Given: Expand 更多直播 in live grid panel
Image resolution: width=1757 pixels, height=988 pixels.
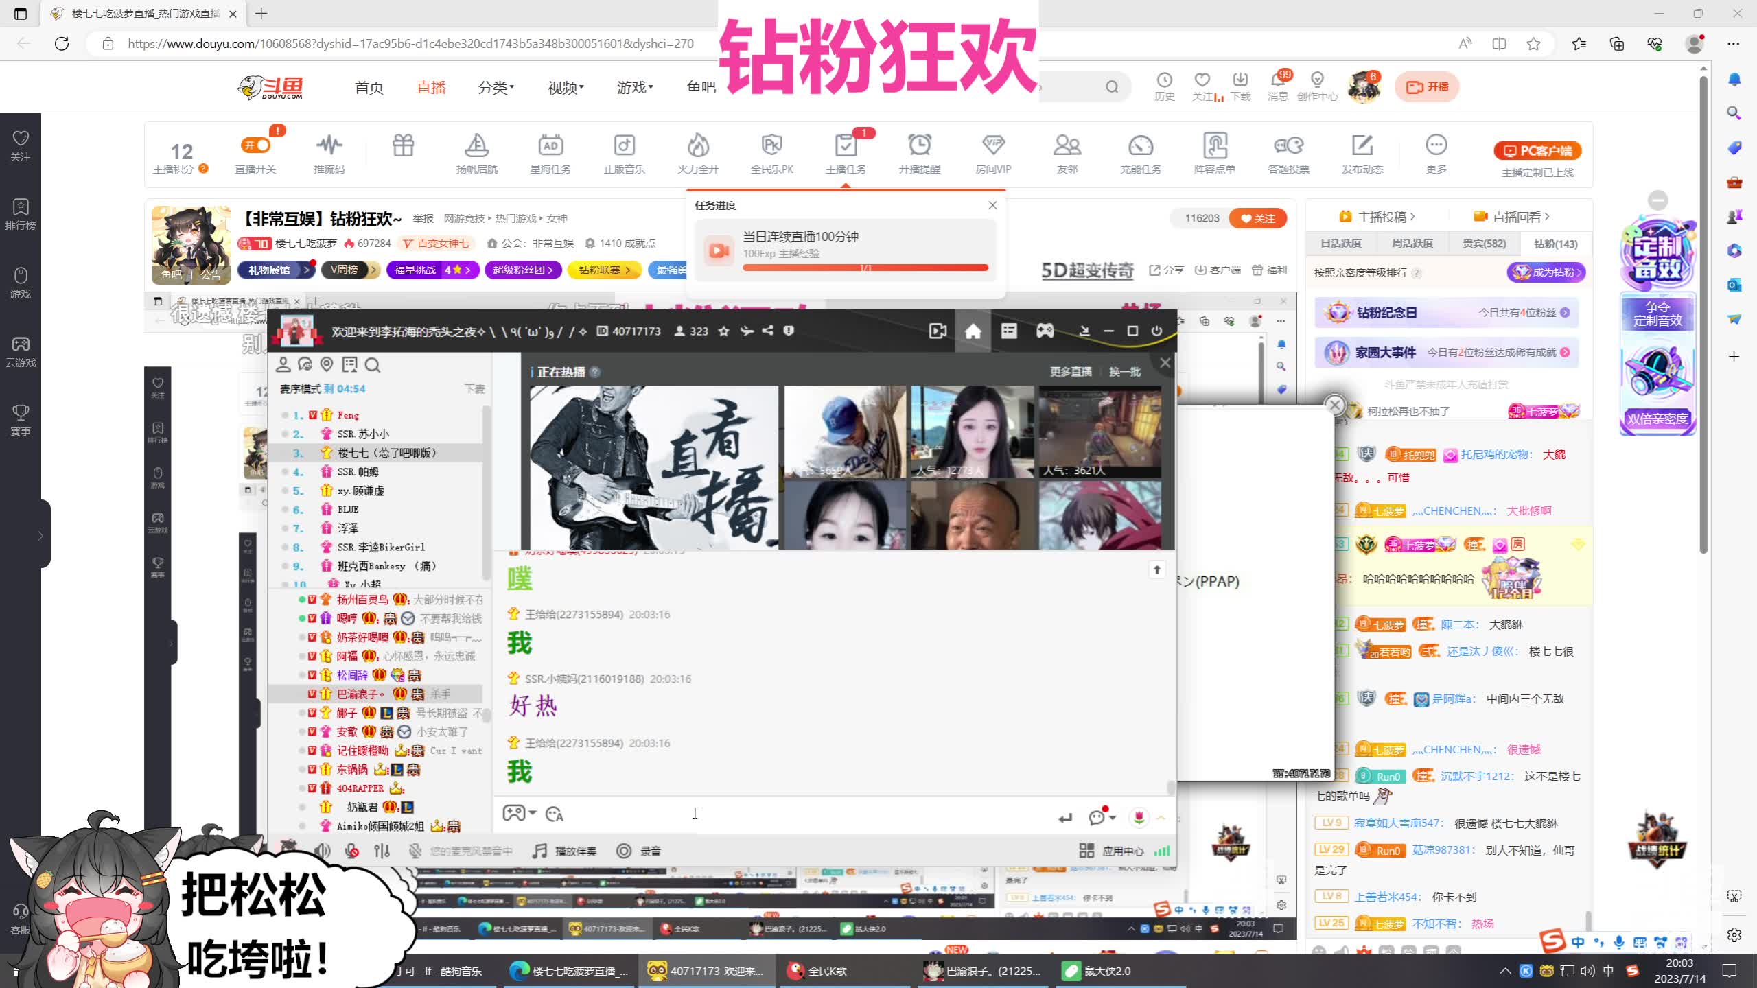Looking at the screenshot, I should pyautogui.click(x=1071, y=370).
